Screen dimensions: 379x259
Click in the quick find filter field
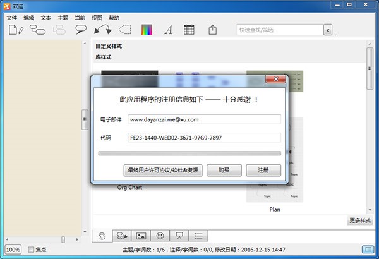[x=280, y=30]
